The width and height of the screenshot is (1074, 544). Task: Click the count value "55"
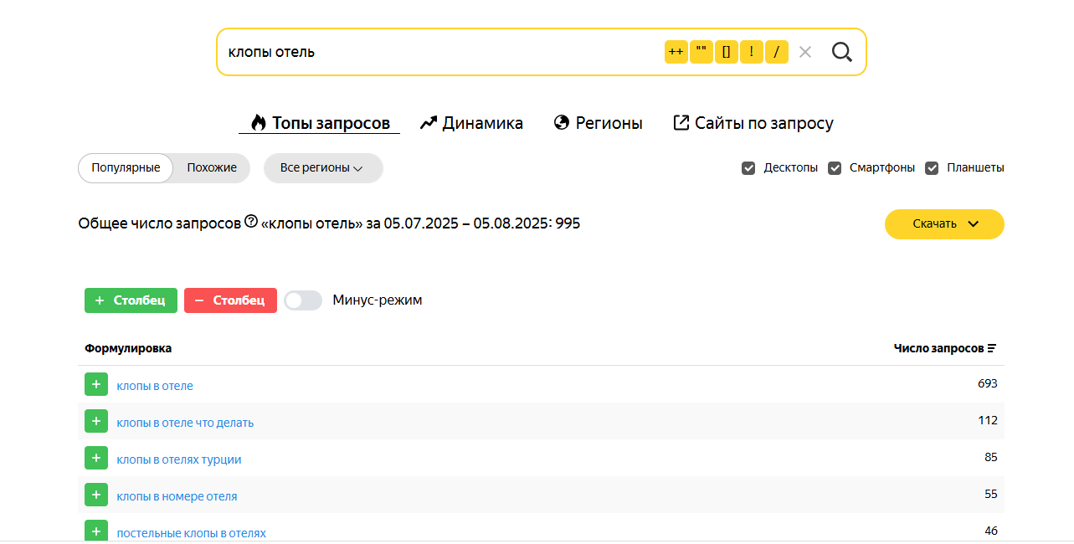click(991, 494)
